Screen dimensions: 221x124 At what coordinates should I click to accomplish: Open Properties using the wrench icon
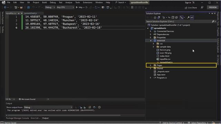click(188, 18)
